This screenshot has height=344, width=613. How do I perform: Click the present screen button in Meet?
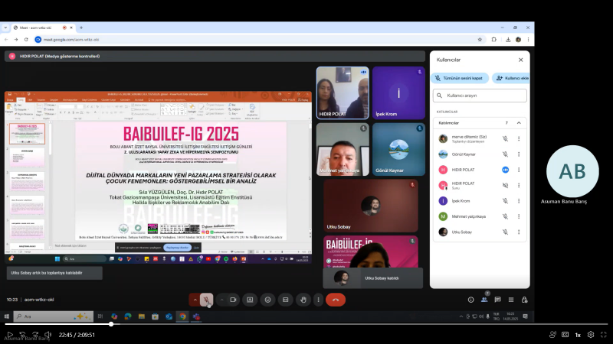pyautogui.click(x=250, y=300)
